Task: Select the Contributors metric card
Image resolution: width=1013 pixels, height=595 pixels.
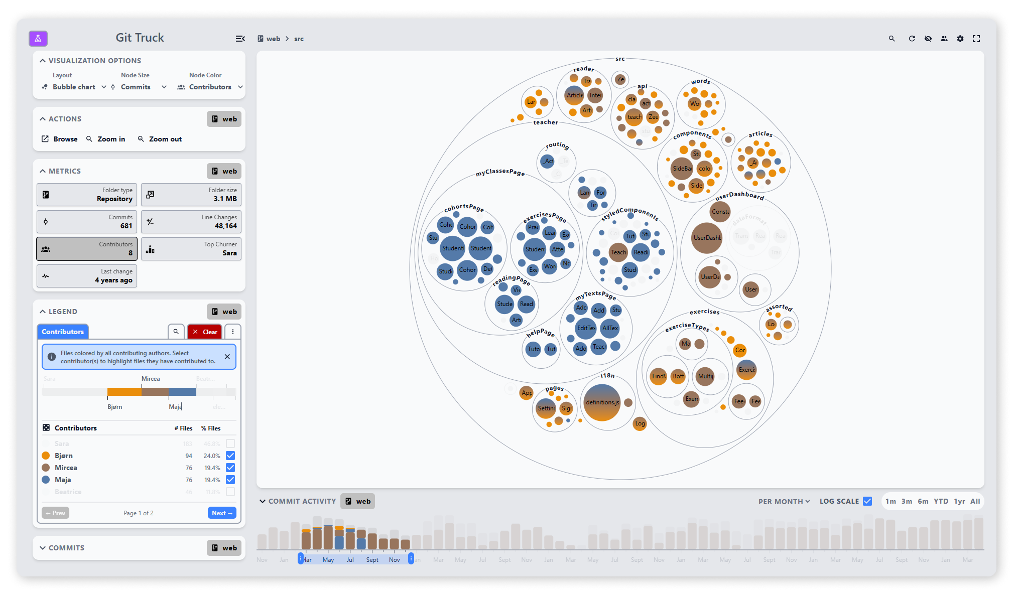Action: tap(87, 249)
